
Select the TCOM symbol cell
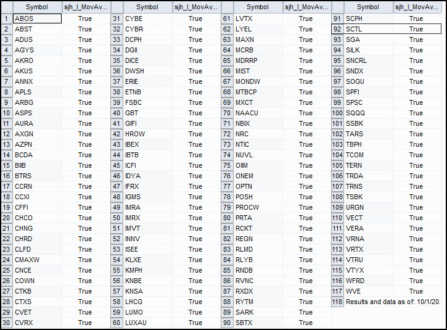[368, 155]
